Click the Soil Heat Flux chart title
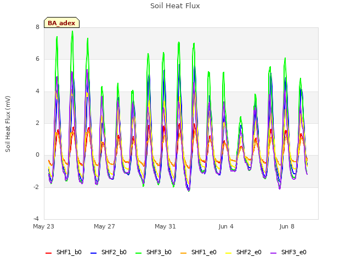 click(x=175, y=6)
